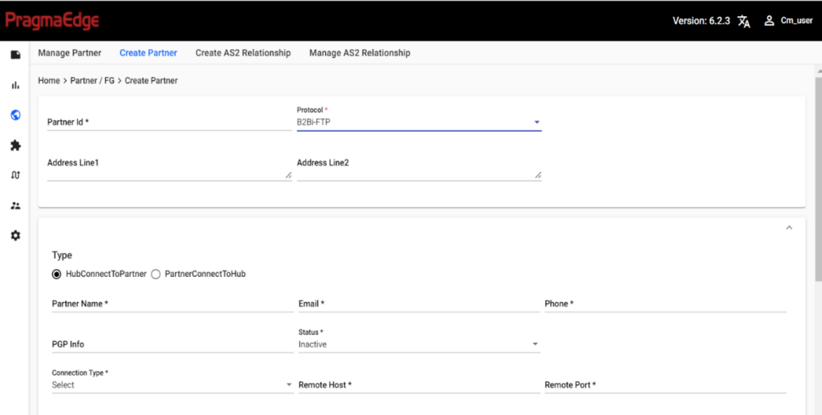Focus the Remote Port field

tap(665, 385)
